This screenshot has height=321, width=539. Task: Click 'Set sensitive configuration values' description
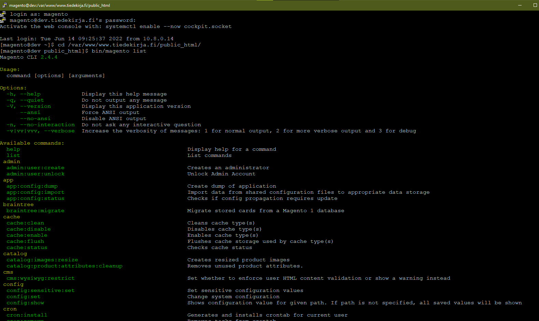tap(245, 291)
